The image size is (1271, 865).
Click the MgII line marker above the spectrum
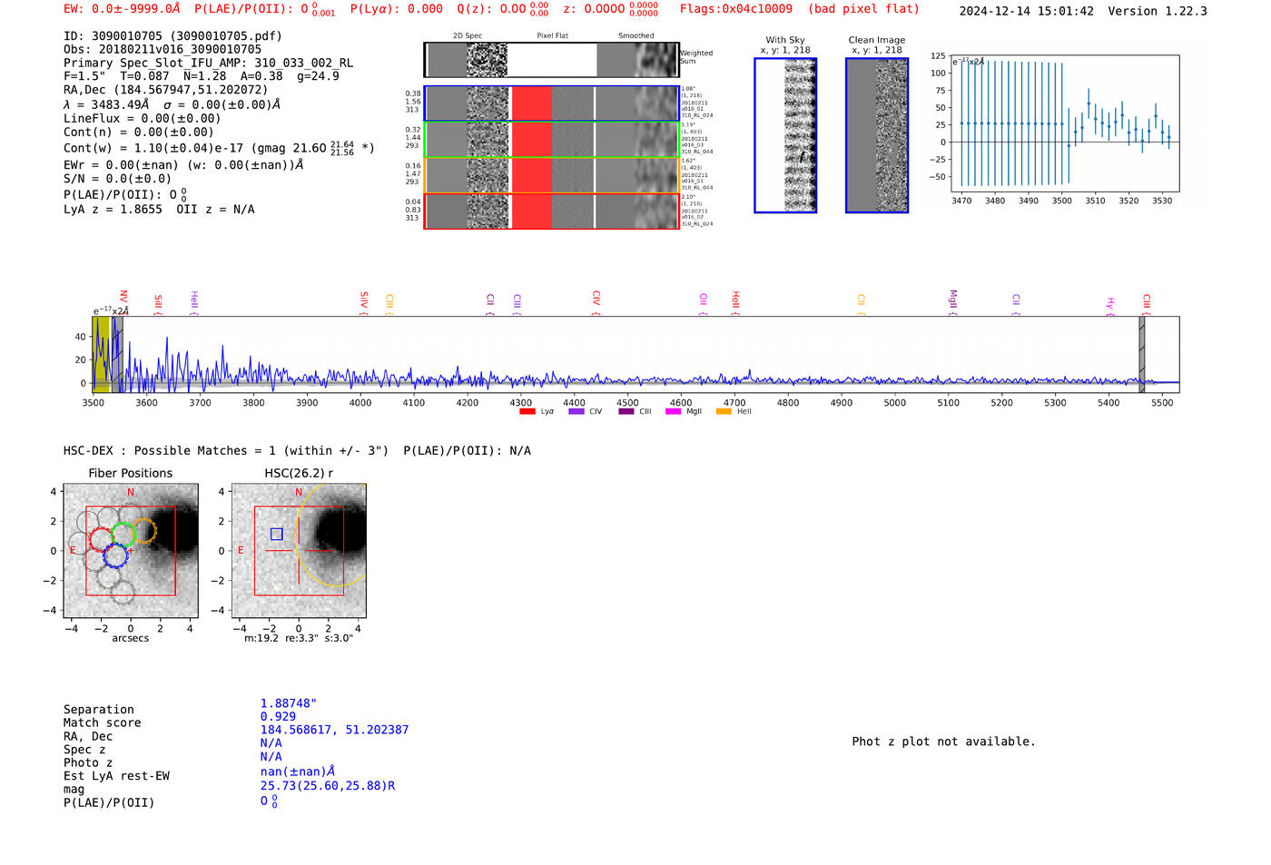953,301
